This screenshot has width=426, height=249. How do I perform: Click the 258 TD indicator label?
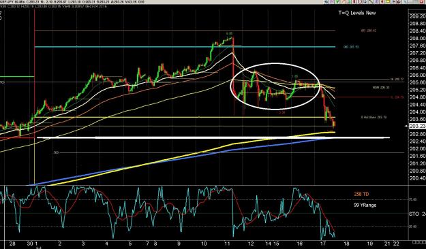pos(361,194)
